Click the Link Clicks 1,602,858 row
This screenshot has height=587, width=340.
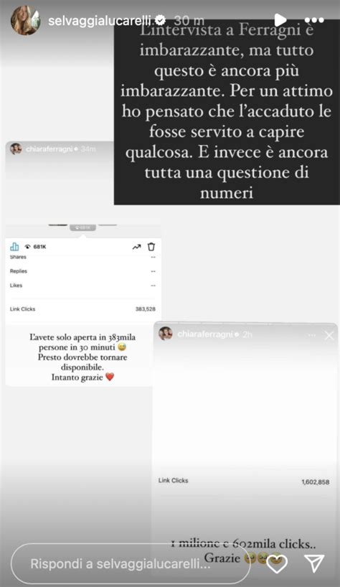[x=244, y=481]
